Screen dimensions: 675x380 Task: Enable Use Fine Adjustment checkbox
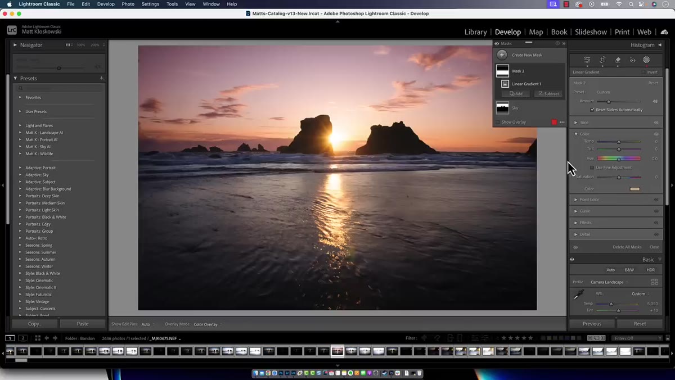(592, 168)
